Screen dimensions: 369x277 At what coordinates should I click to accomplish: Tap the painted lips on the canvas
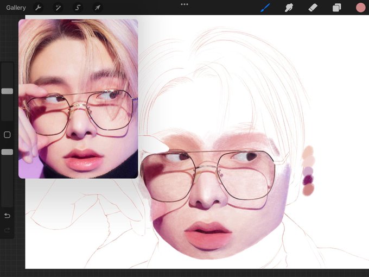pyautogui.click(x=208, y=235)
